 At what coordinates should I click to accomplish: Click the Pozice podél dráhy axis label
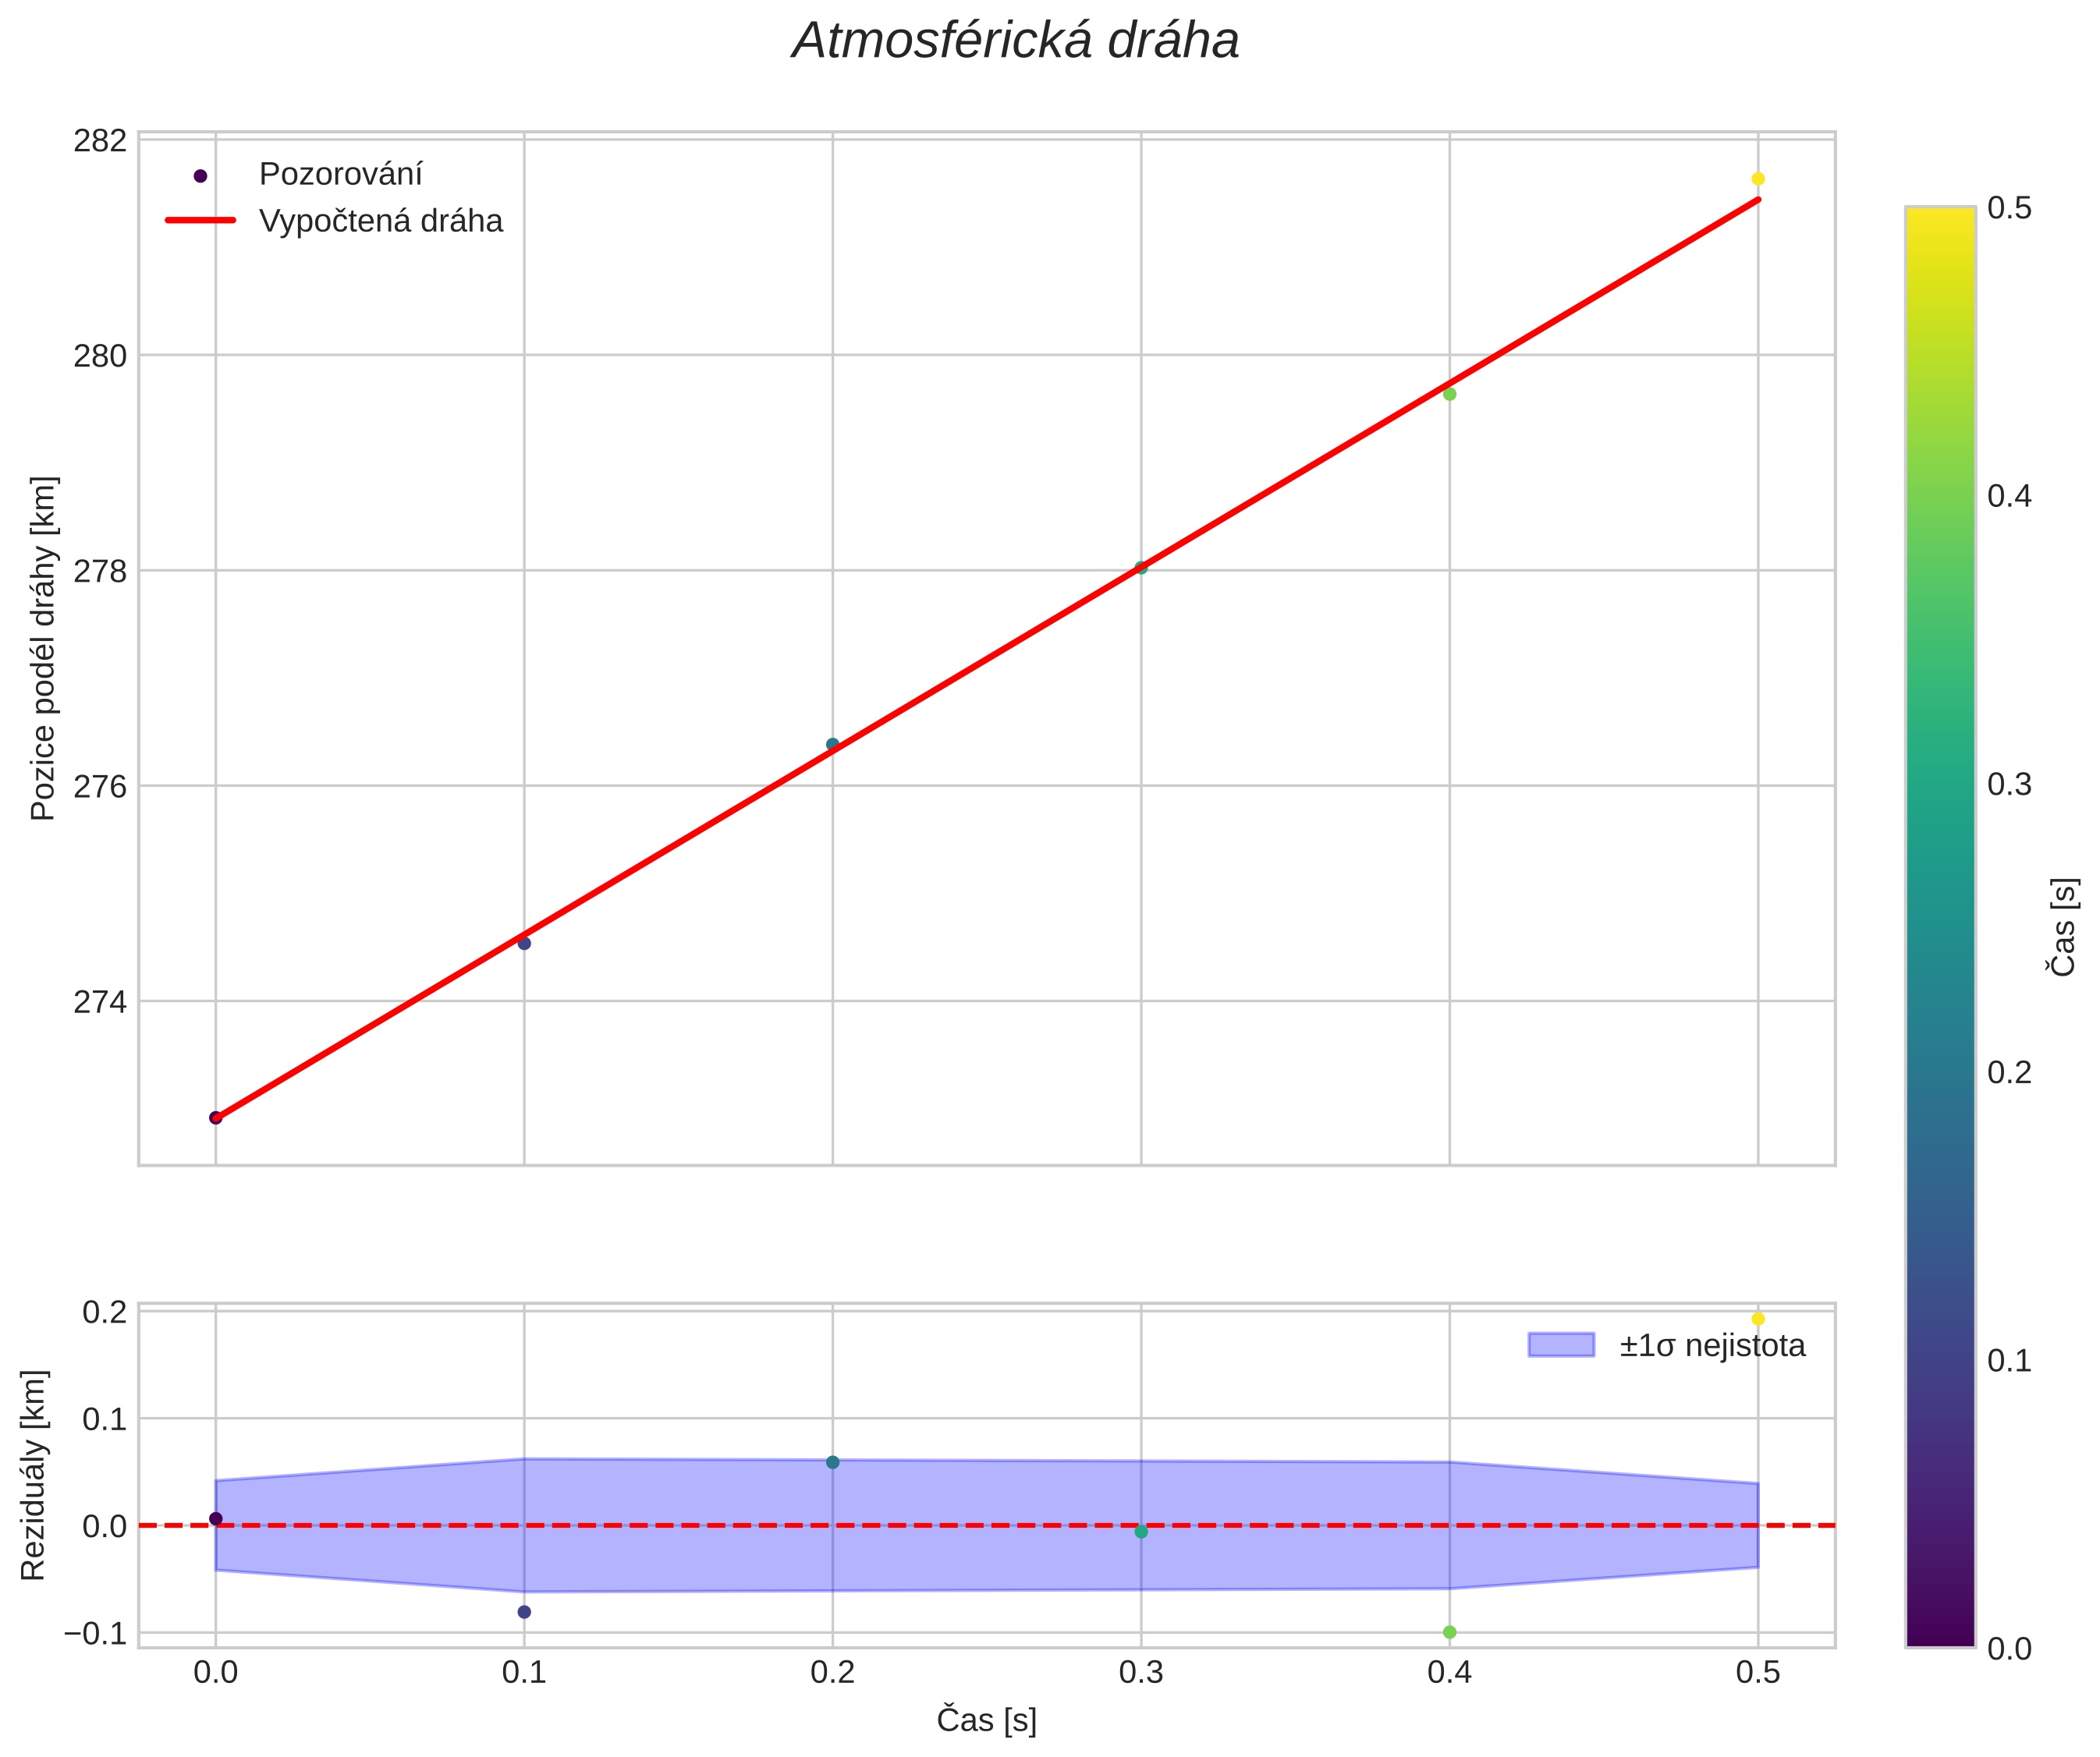pos(43,647)
